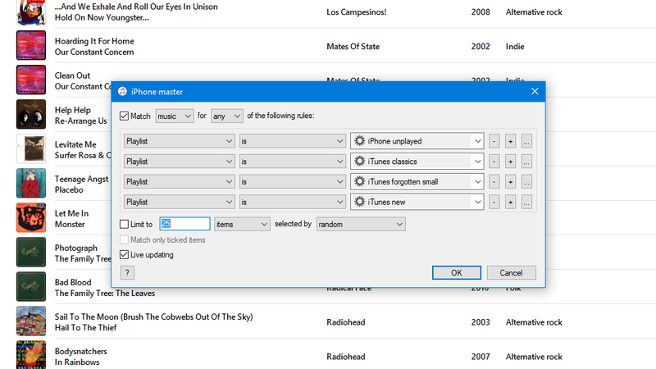This screenshot has height=369, width=656.
Task: Click album art for Hoarding It For Home
Action: [31, 45]
